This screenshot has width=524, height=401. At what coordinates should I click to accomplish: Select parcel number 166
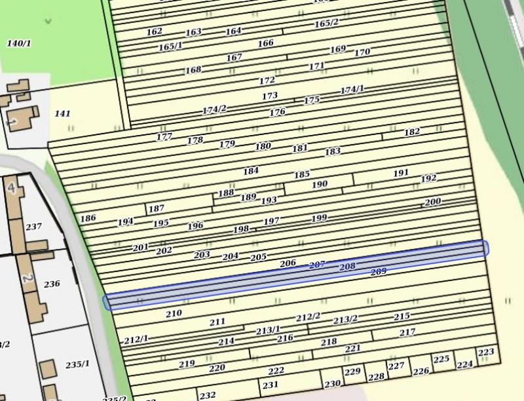266,43
